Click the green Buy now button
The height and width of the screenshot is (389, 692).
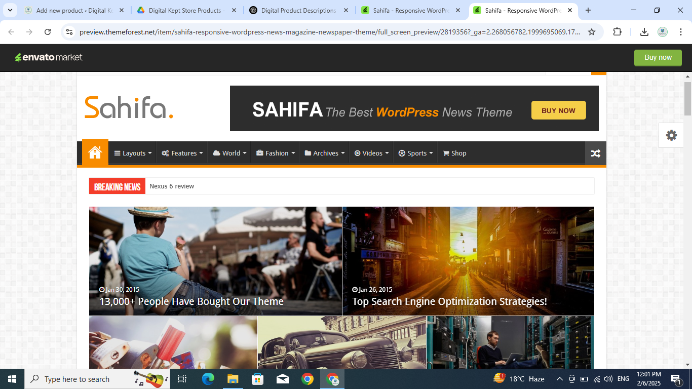click(658, 57)
